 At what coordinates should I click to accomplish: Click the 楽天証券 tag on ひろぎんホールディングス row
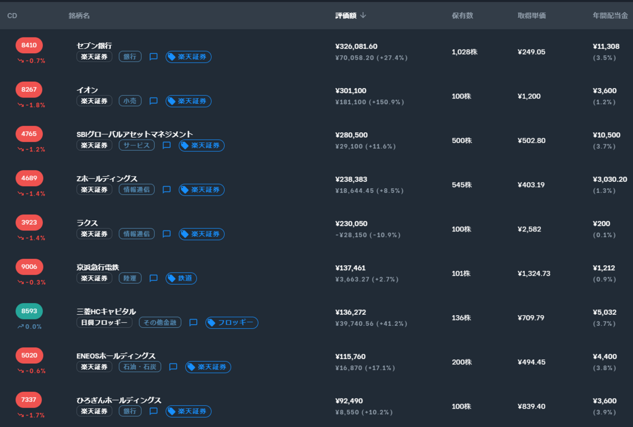pyautogui.click(x=188, y=411)
